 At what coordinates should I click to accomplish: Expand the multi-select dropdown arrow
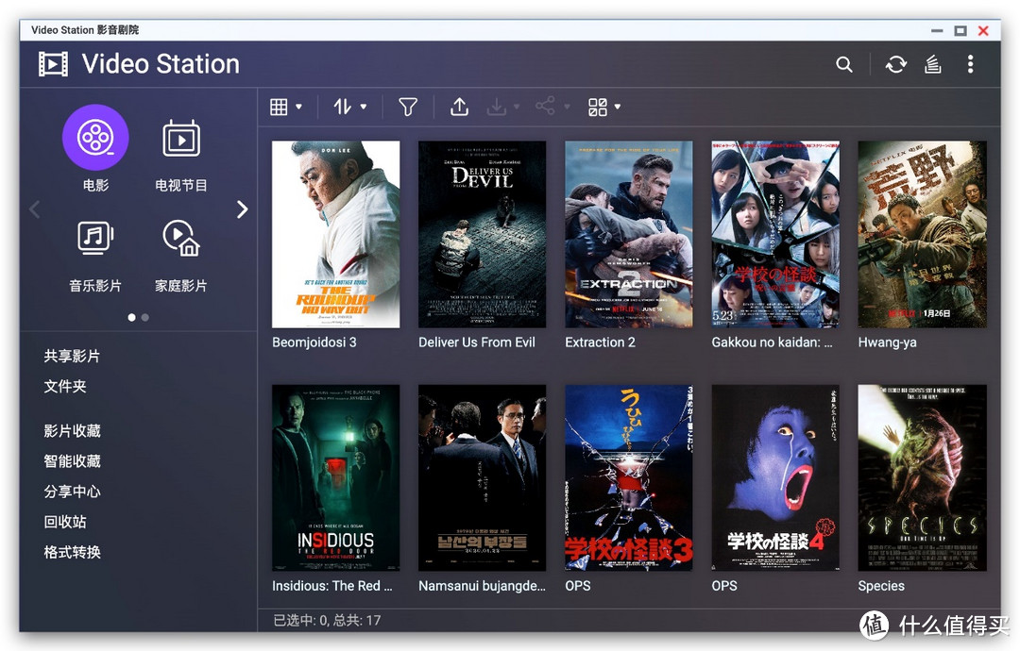618,107
